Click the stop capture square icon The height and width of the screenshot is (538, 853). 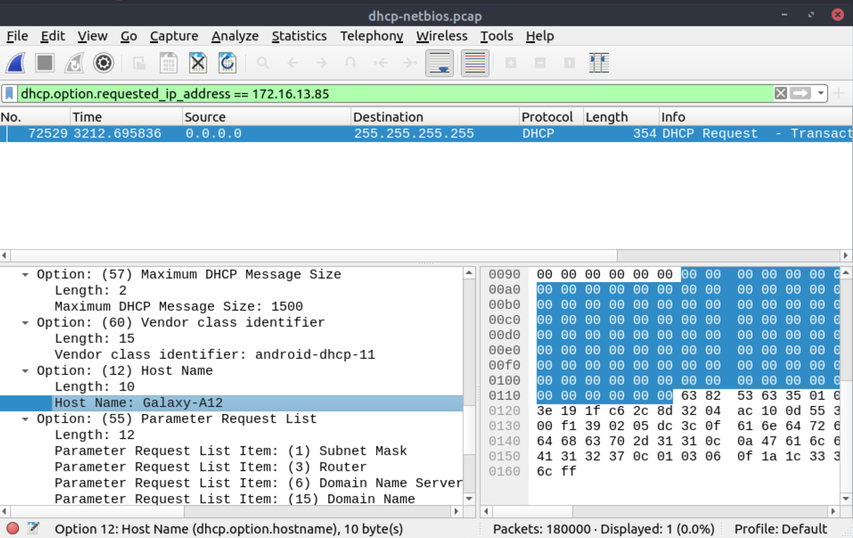tap(45, 63)
